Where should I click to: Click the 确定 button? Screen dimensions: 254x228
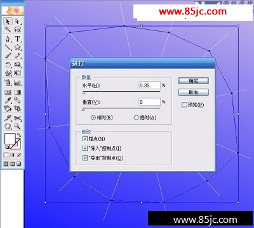[194, 81]
